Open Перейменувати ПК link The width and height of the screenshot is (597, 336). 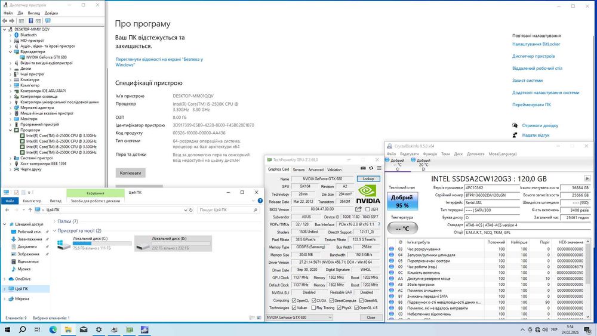click(x=531, y=104)
